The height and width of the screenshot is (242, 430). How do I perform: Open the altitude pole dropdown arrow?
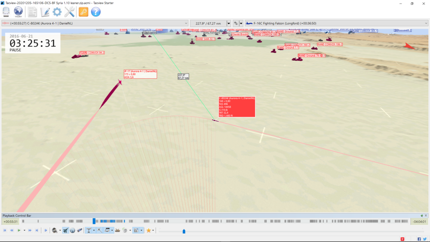click(94, 230)
